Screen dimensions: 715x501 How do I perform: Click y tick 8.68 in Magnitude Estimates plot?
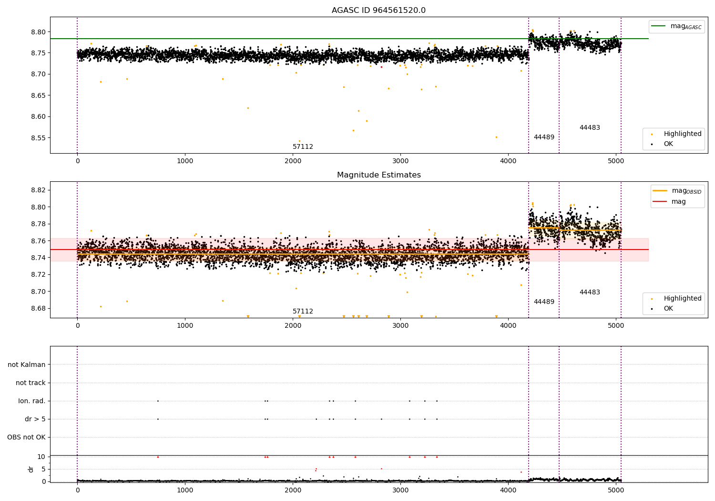38,308
